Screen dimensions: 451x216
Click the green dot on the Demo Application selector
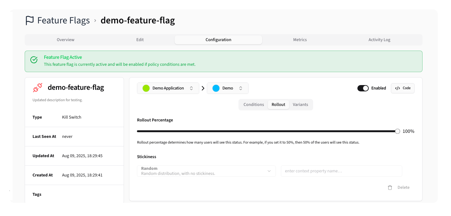click(x=146, y=88)
